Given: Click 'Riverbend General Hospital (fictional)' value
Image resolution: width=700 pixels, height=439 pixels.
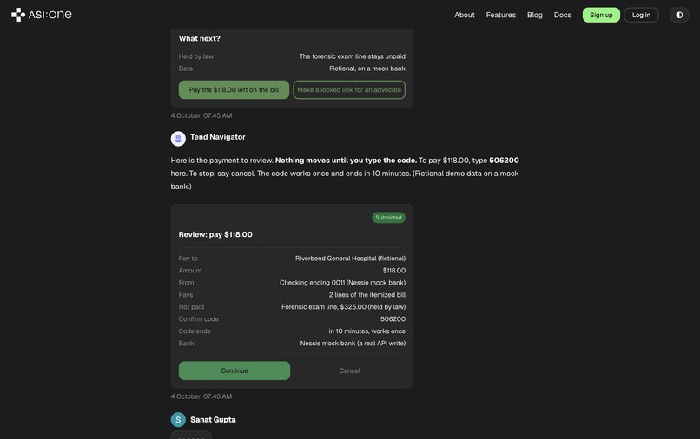Looking at the screenshot, I should pyautogui.click(x=351, y=259).
